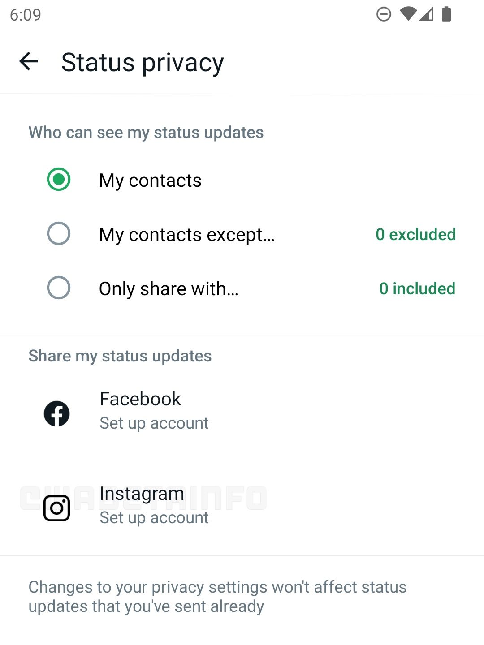The width and height of the screenshot is (484, 645).
Task: Tap the Status privacy page title
Action: click(143, 62)
